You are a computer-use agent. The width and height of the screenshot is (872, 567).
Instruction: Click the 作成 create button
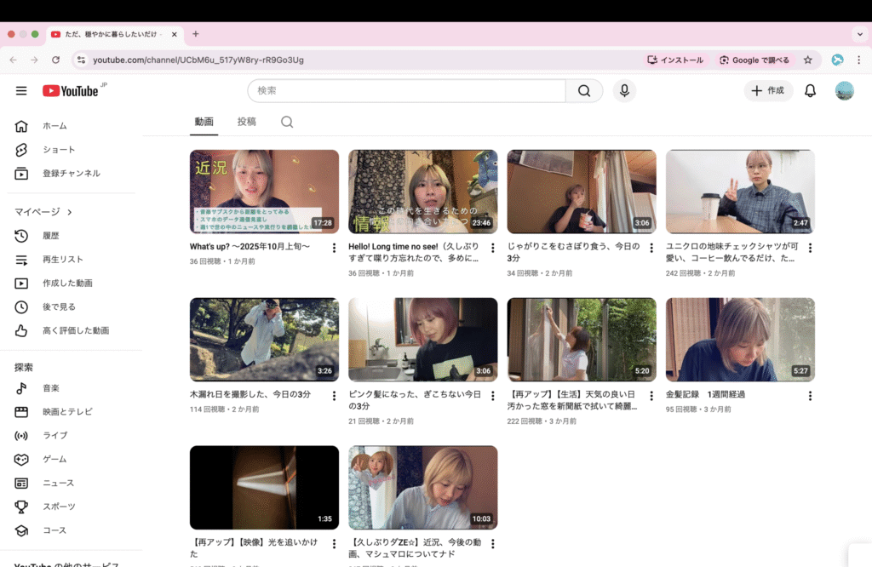pos(768,91)
